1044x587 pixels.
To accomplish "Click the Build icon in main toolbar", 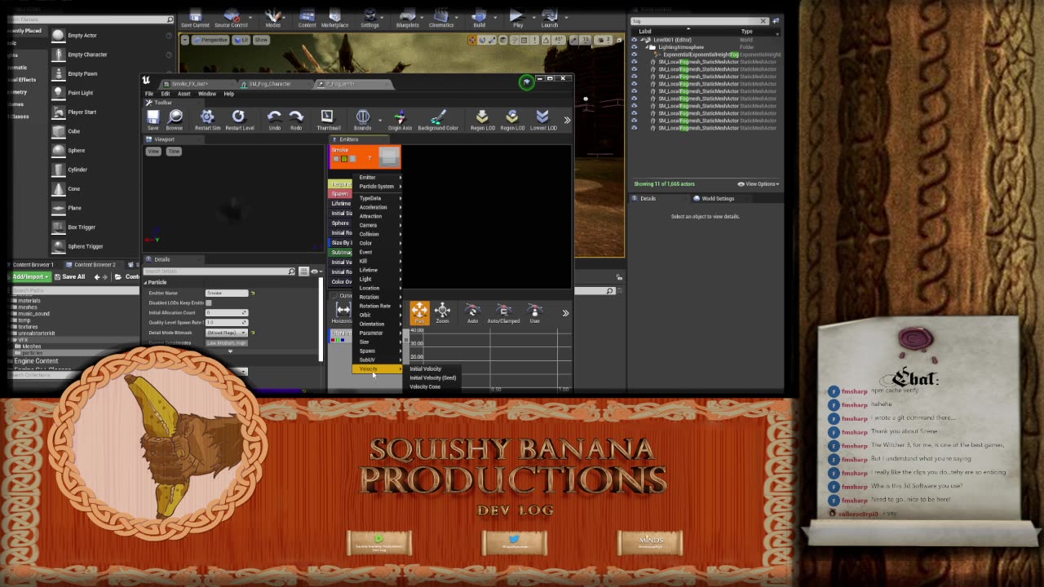I will click(x=479, y=18).
